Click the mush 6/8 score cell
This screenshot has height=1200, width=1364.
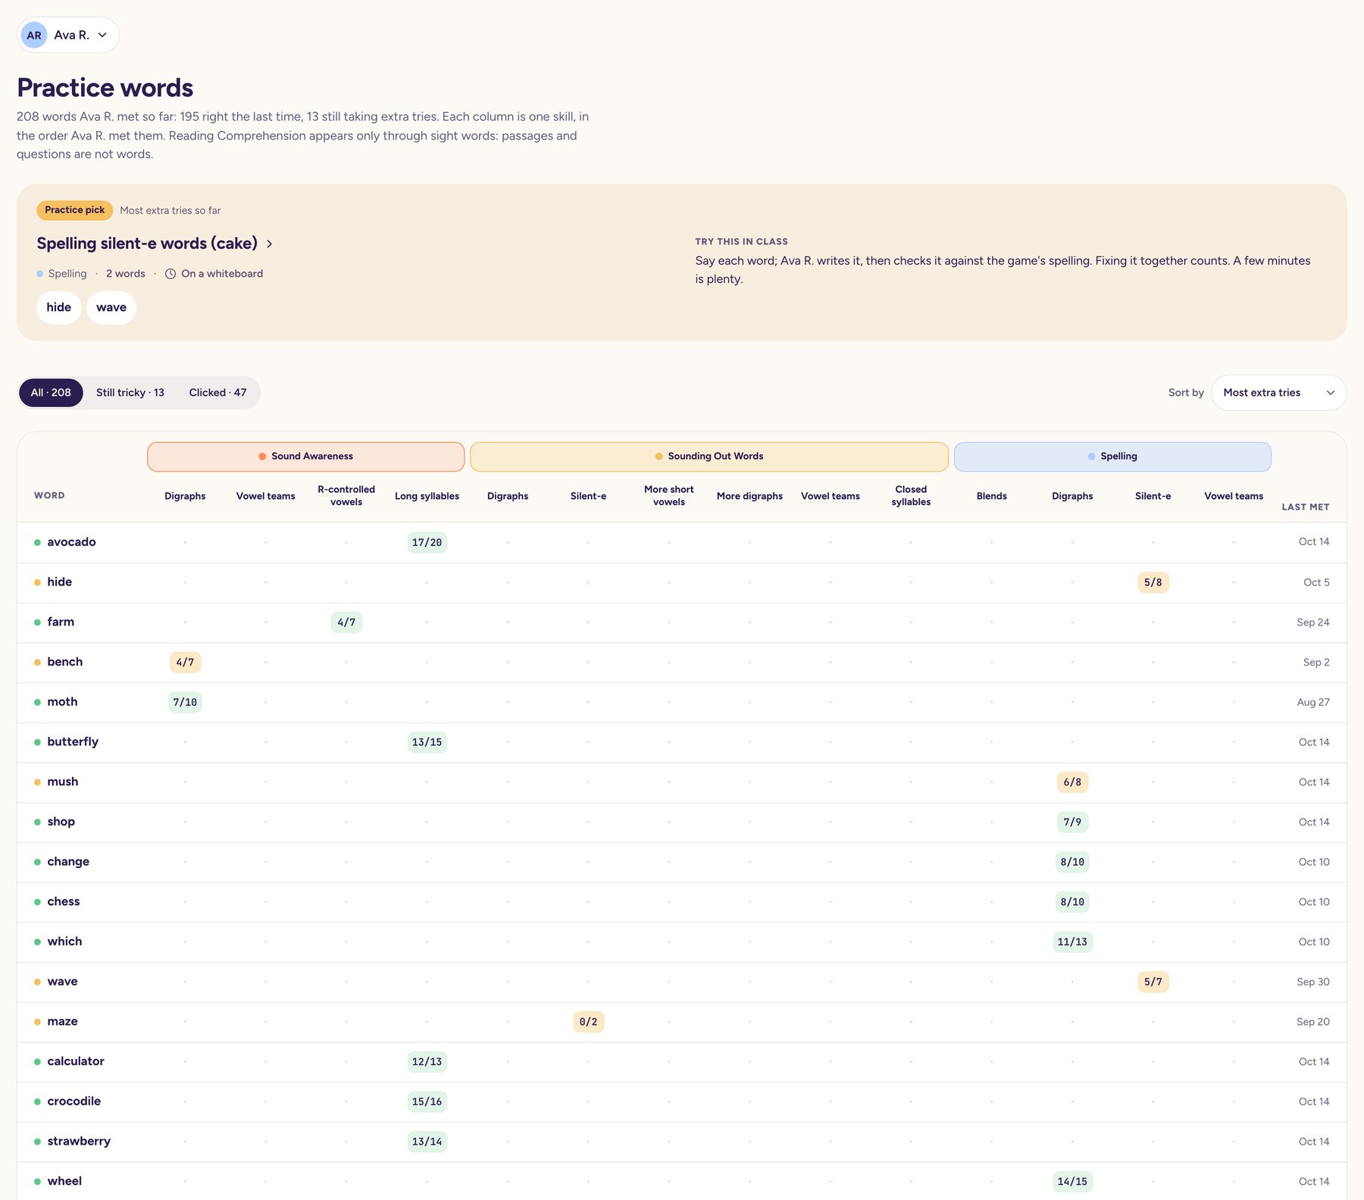[x=1072, y=782]
